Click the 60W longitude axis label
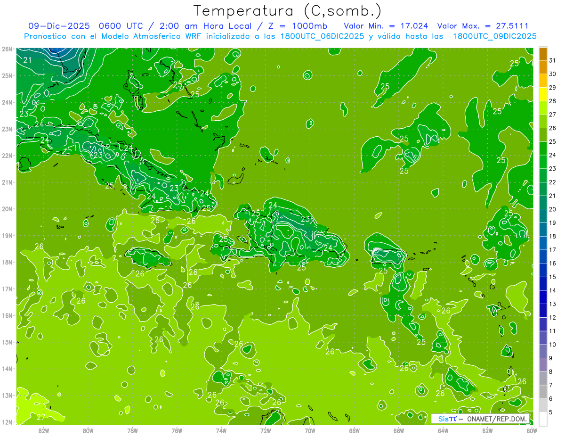This screenshot has height=437, width=565. 532,430
